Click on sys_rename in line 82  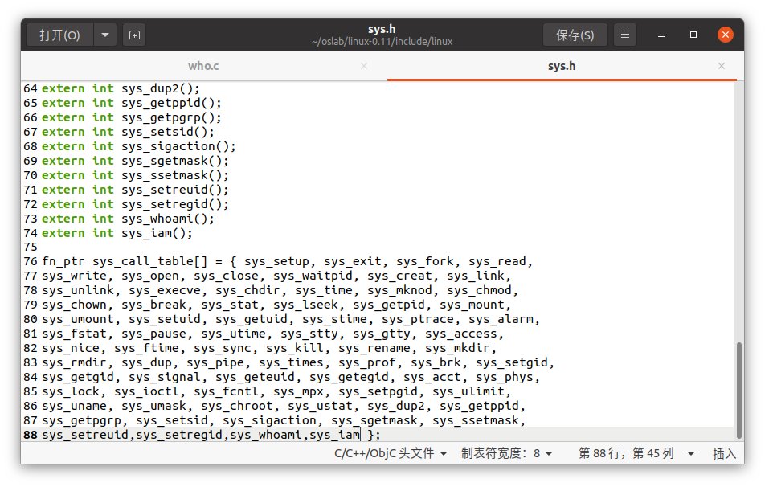(374, 349)
